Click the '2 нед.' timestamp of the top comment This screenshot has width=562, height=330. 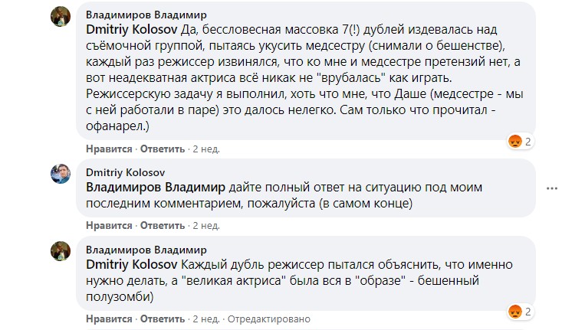click(206, 149)
